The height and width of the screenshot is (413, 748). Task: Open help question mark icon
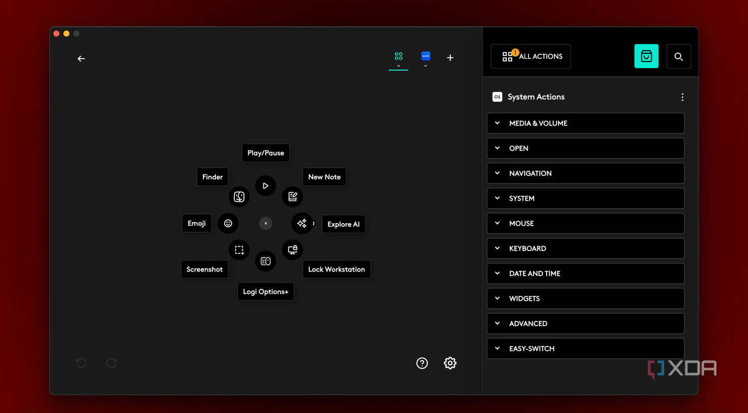coord(422,363)
